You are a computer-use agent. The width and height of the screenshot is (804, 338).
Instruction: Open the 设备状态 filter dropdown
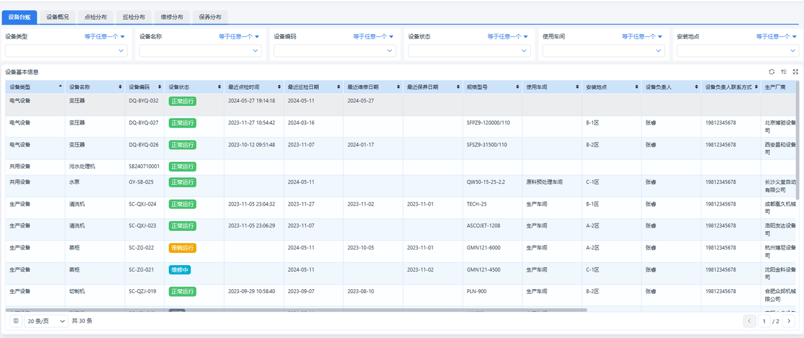[x=469, y=50]
